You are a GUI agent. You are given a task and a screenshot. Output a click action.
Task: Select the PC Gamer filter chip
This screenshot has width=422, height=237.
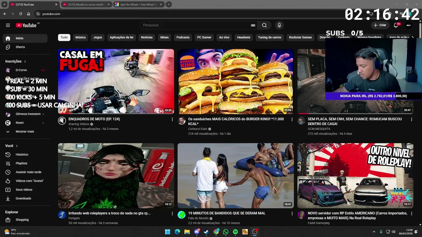point(204,37)
